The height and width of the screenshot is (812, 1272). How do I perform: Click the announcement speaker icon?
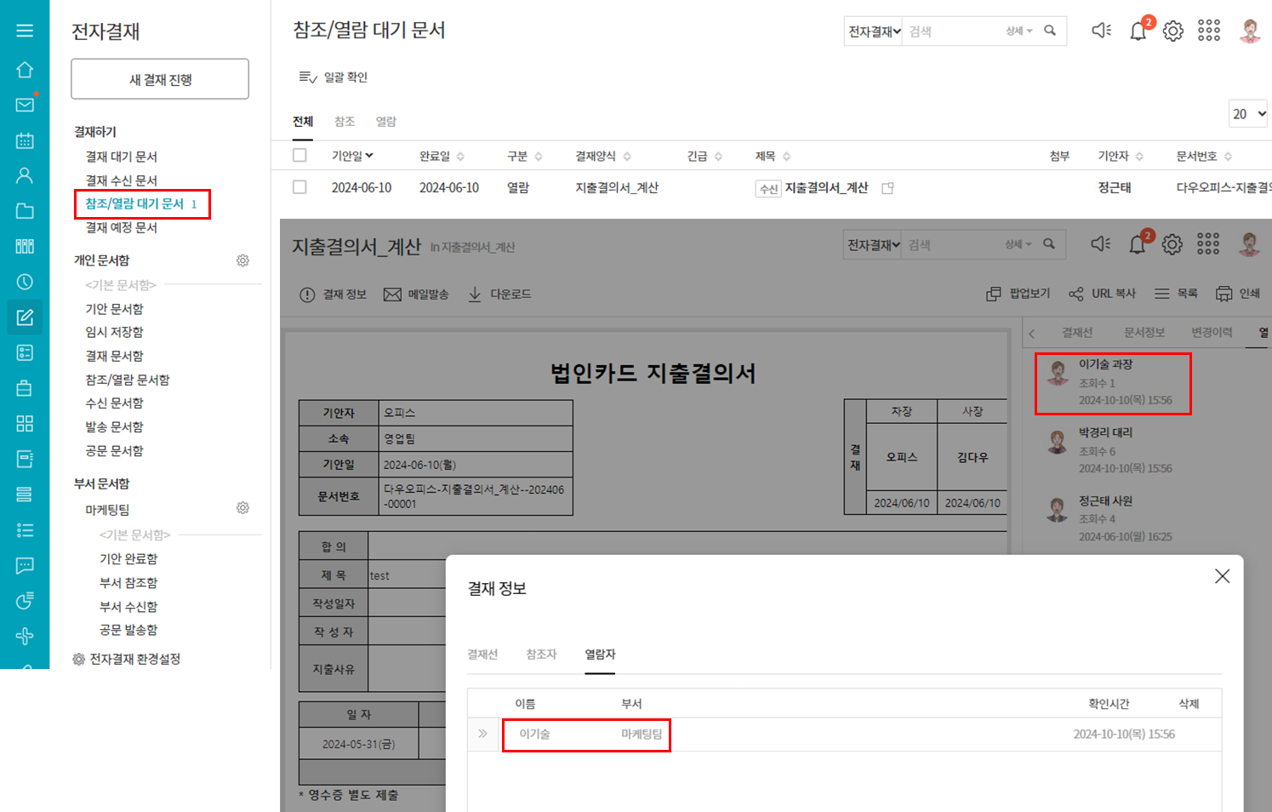point(1101,31)
